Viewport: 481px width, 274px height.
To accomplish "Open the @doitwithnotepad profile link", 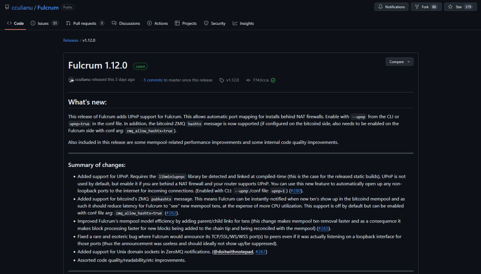I will click(x=233, y=252).
